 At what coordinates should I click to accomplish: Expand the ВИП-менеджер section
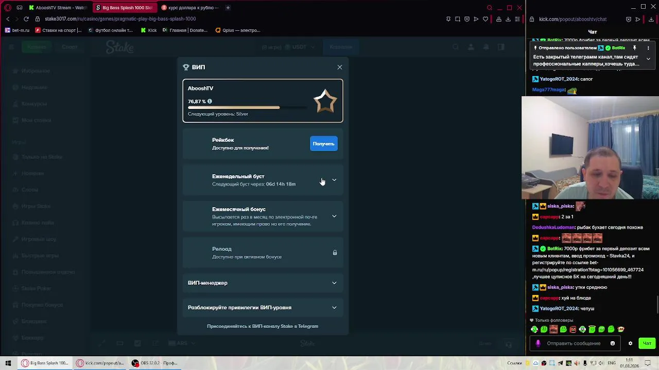click(263, 283)
